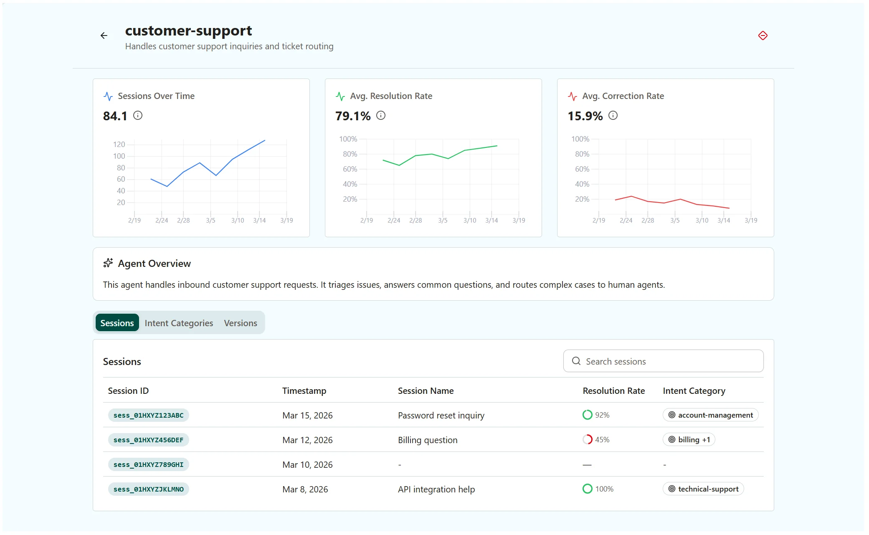The image size is (869, 535).
Task: Click the Mar 12, 2026 timestamp
Action: 307,440
